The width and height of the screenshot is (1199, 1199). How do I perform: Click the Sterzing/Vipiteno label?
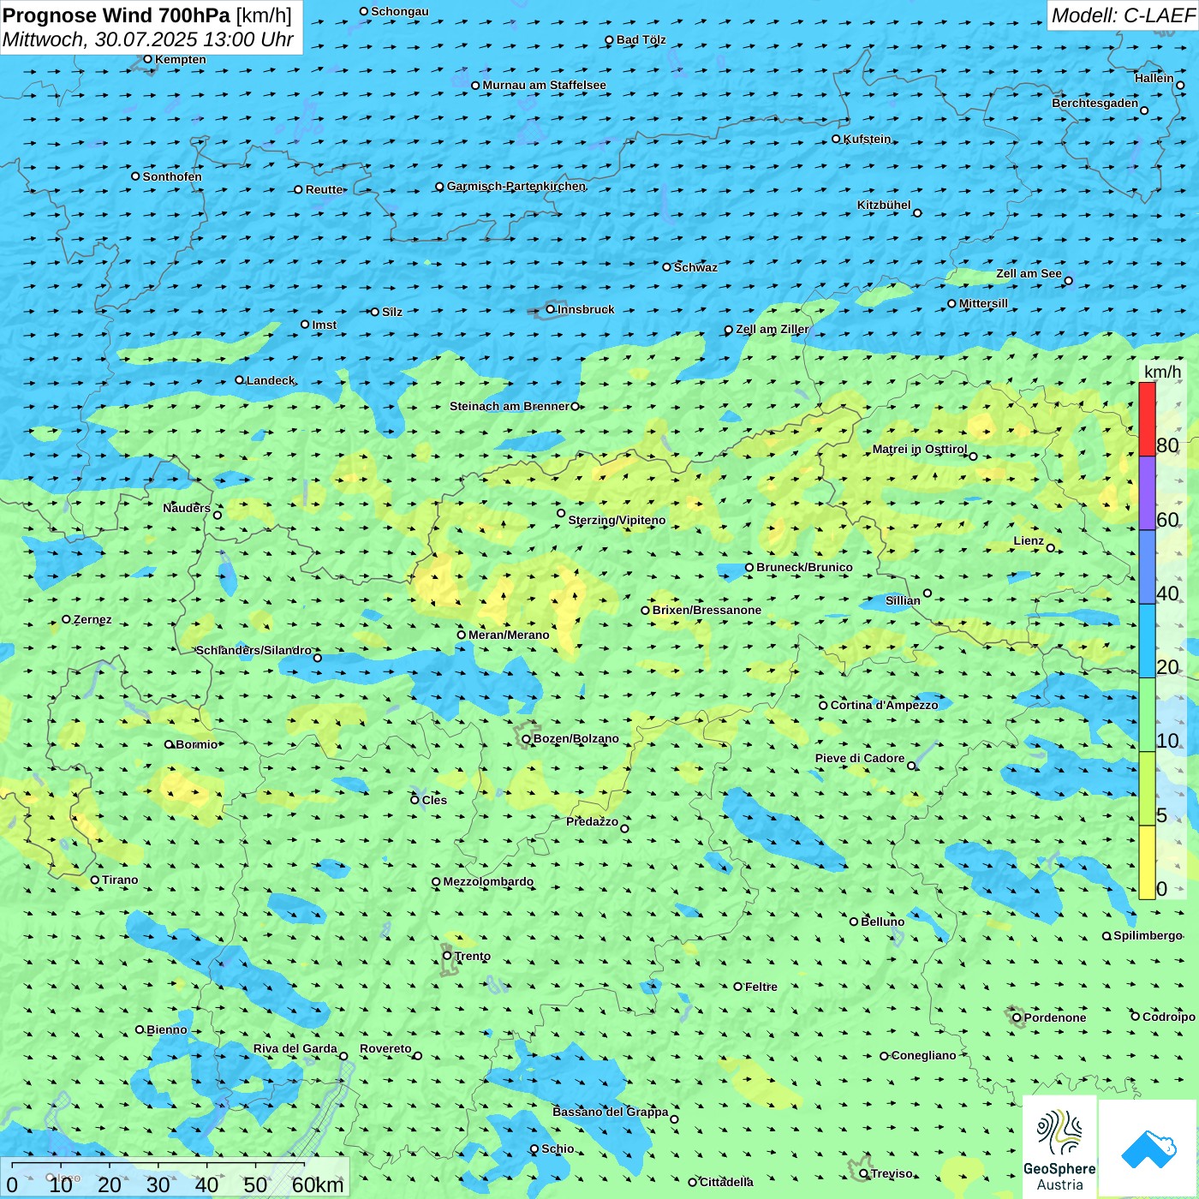[617, 520]
